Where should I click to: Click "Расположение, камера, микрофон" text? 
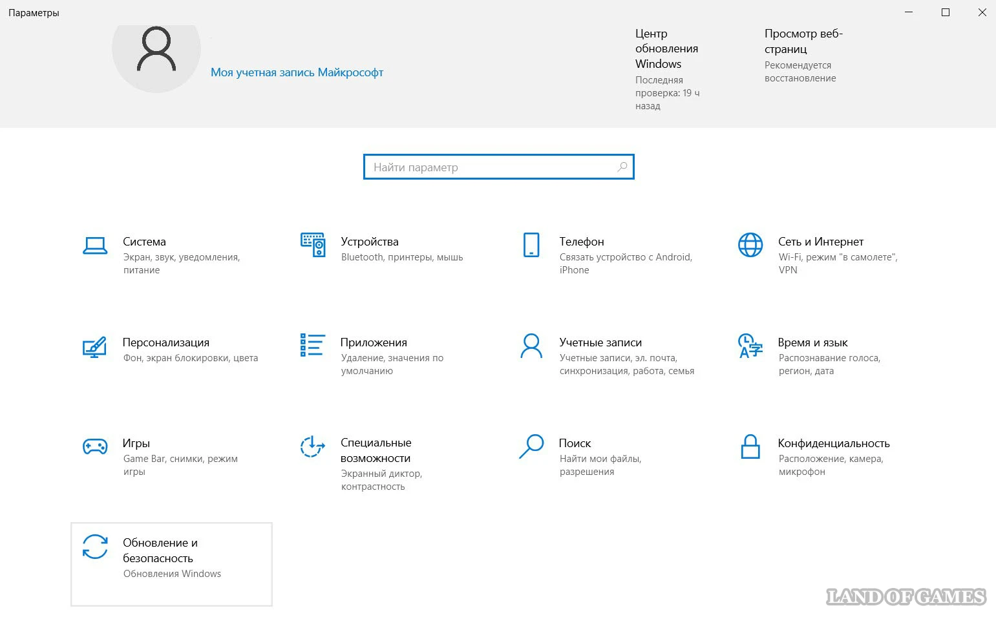(831, 465)
